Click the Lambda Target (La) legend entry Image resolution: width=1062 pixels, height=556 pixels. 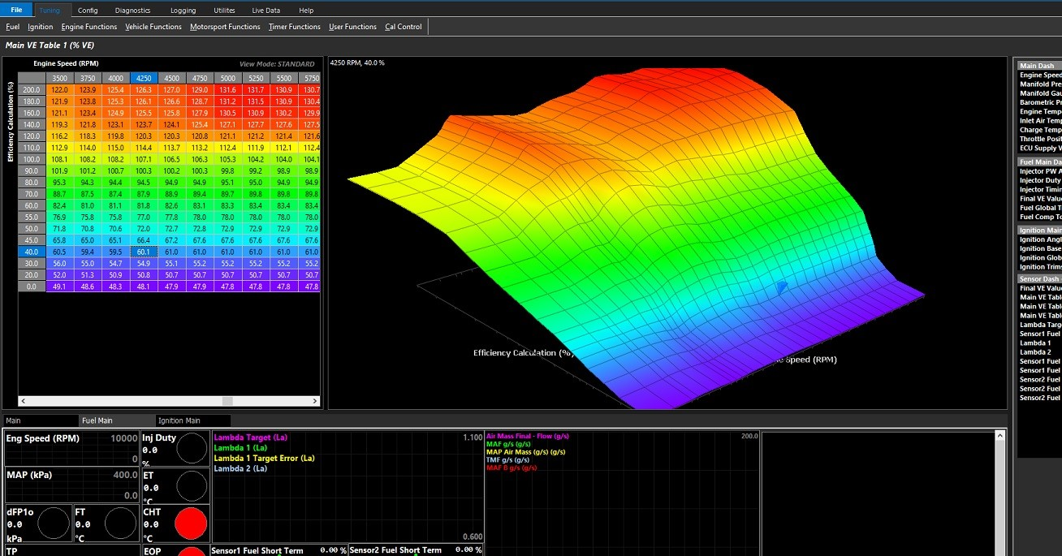250,437
